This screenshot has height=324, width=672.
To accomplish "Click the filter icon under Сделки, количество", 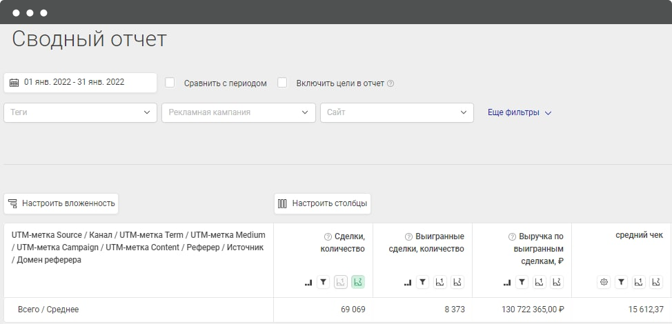I will tap(324, 283).
